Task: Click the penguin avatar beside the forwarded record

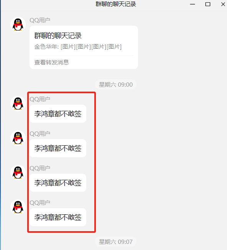Action: pos(18,25)
